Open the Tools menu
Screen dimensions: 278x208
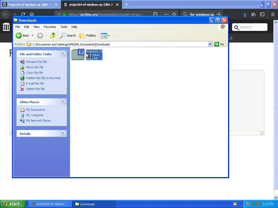point(64,27)
